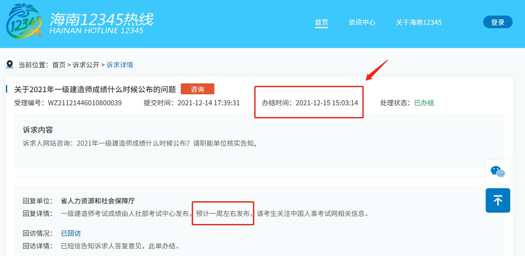The width and height of the screenshot is (525, 256).
Task: Open the WeChat floating contact icon
Action: coord(498,171)
